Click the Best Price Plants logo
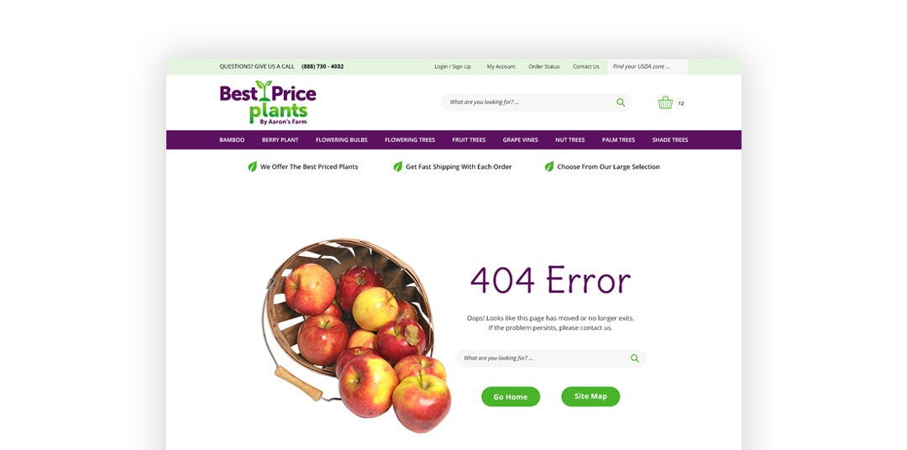Viewport: 907px width, 450px height. (x=268, y=102)
